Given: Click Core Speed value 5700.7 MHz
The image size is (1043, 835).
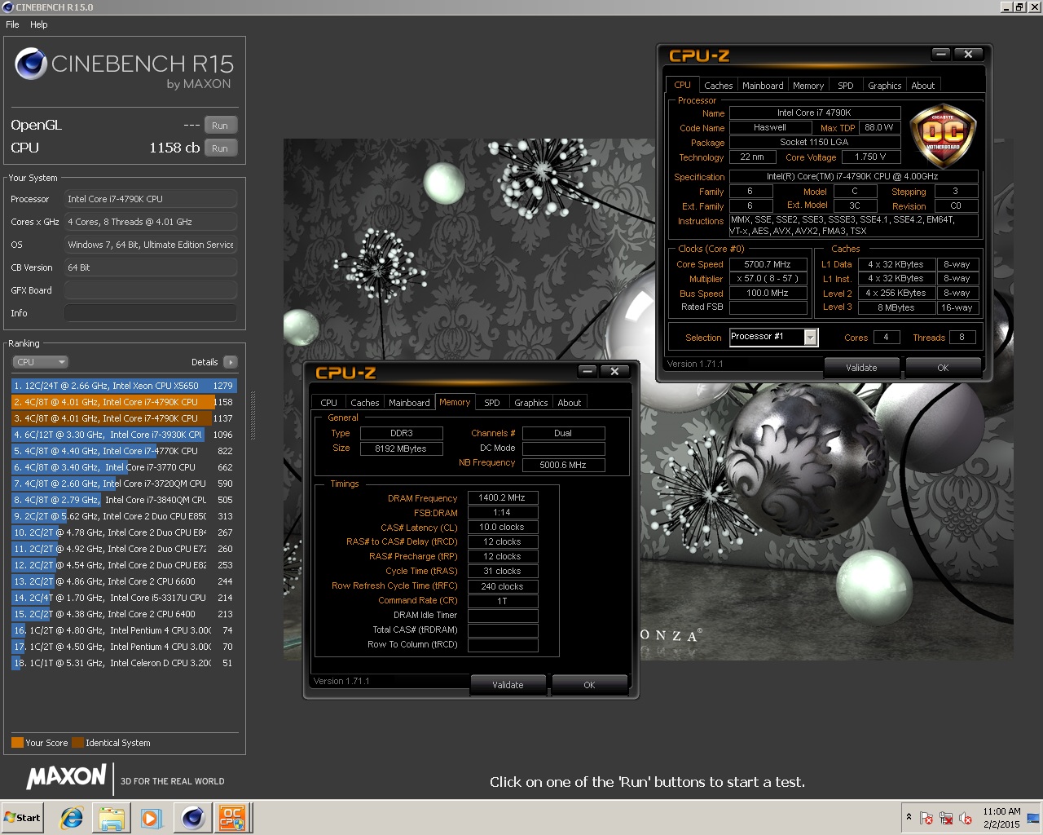Looking at the screenshot, I should (768, 264).
